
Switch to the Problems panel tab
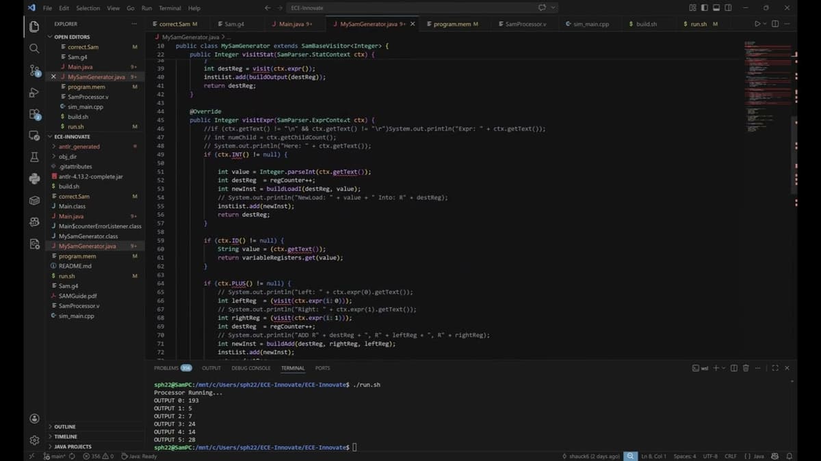click(x=172, y=368)
